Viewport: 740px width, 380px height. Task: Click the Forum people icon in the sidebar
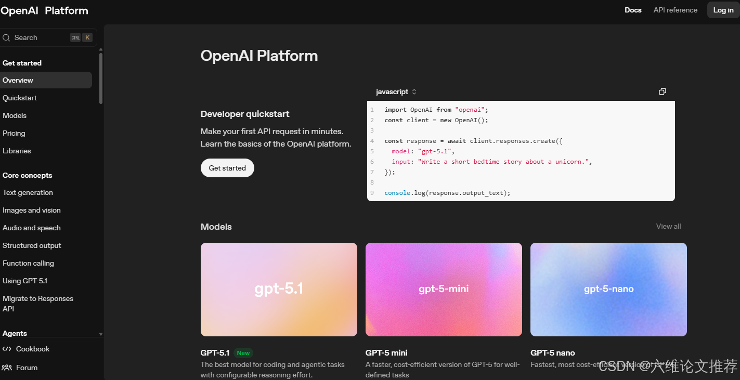7,368
